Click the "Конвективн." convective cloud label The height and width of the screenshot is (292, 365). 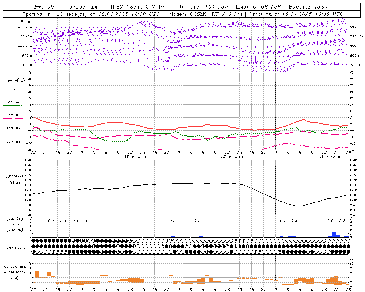pos(15,267)
